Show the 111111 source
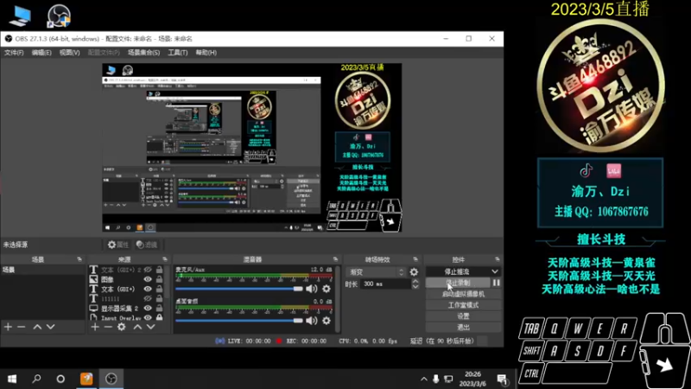Image resolution: width=691 pixels, height=389 pixels. tap(148, 298)
